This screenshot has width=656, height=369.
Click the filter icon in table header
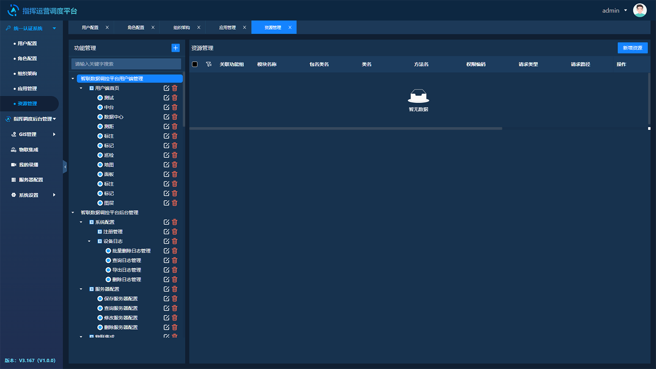(x=209, y=64)
